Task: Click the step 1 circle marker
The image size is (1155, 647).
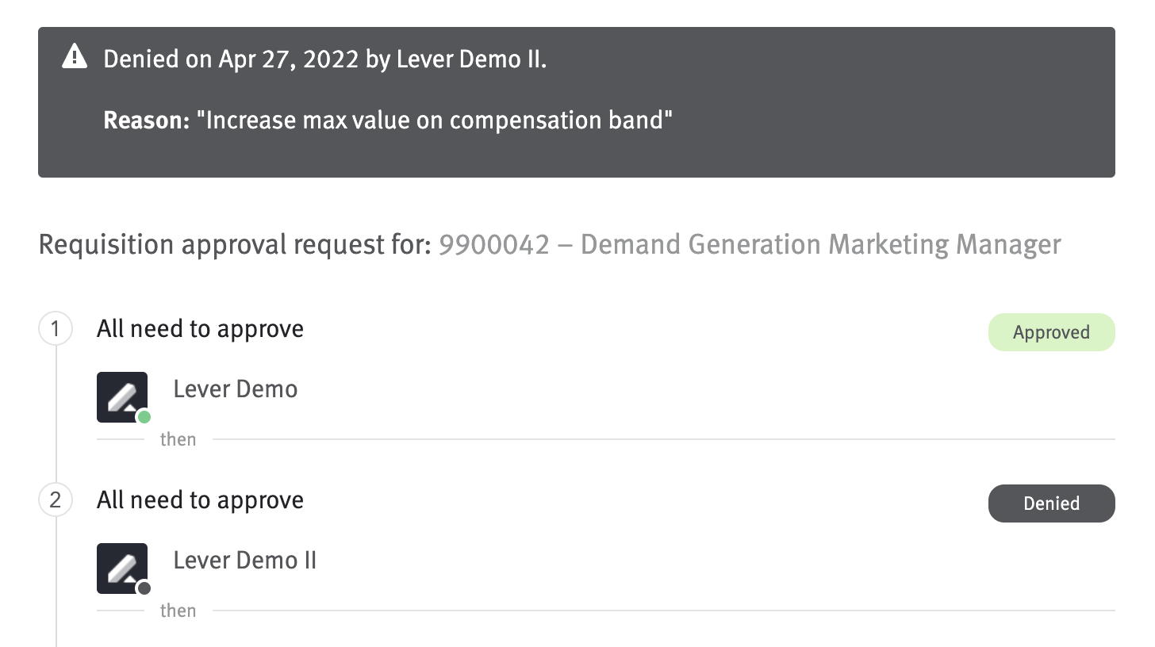Action: pos(56,329)
